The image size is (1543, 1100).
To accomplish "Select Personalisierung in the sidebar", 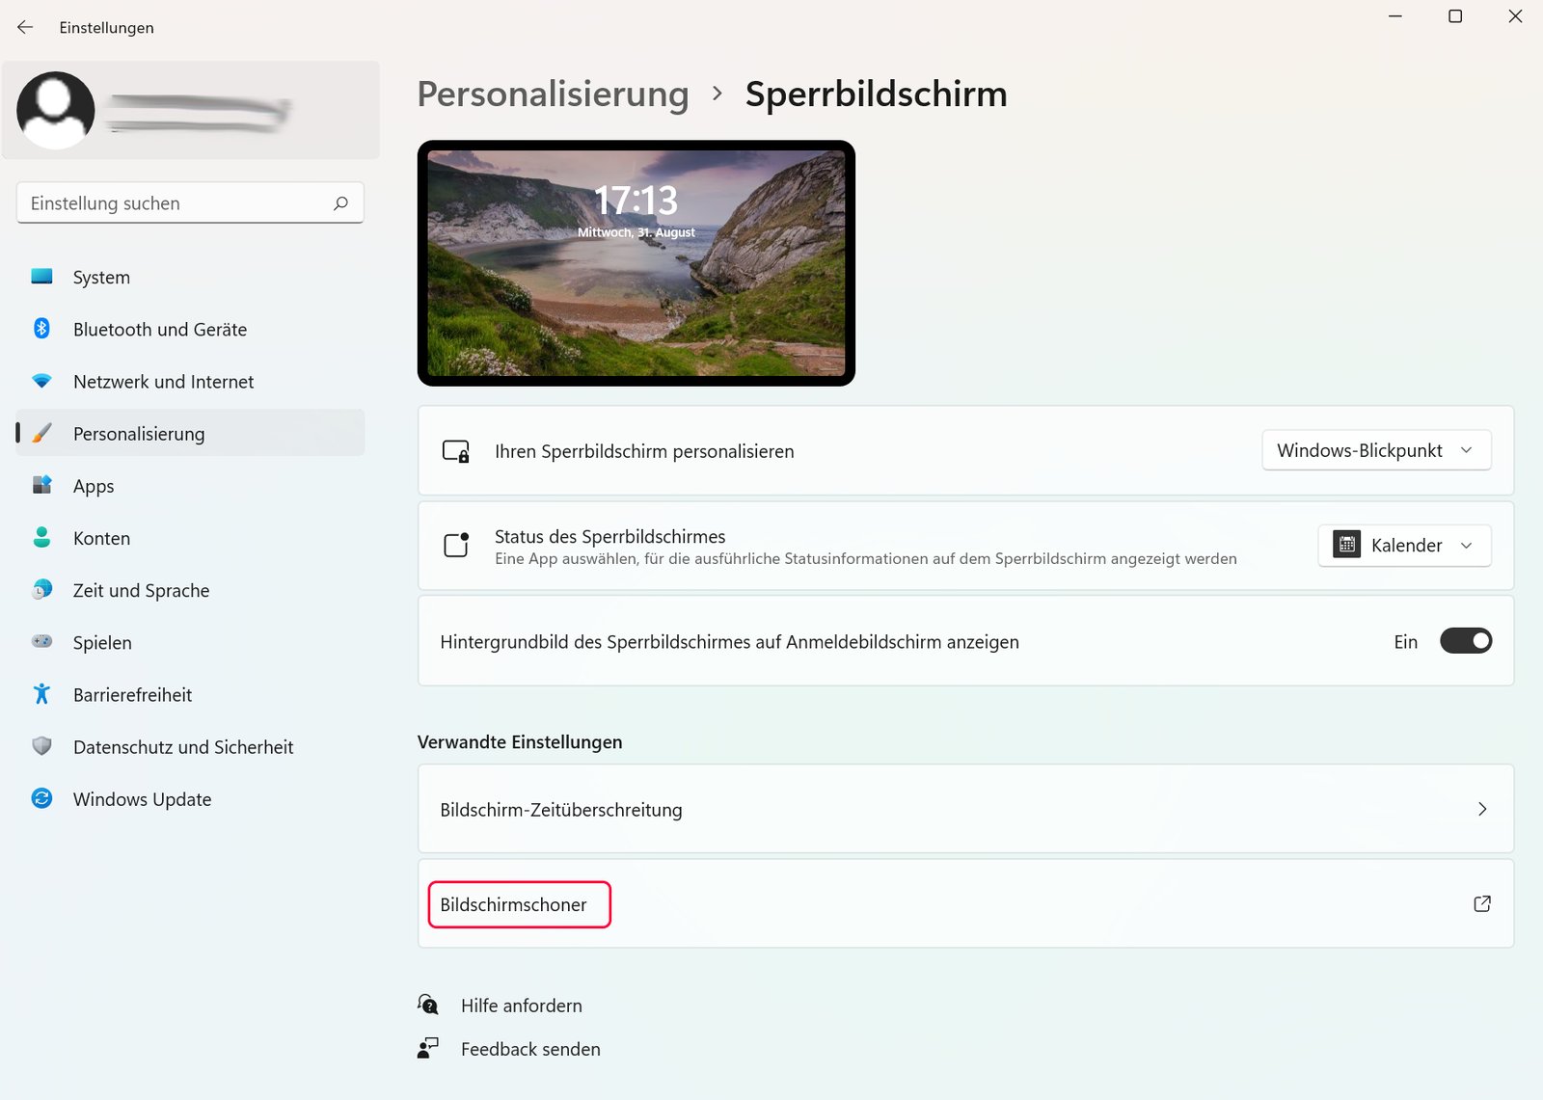I will [x=138, y=433].
